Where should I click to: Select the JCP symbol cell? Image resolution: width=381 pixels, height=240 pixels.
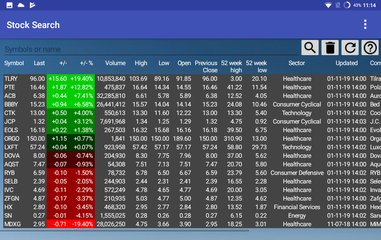pyautogui.click(x=10, y=122)
